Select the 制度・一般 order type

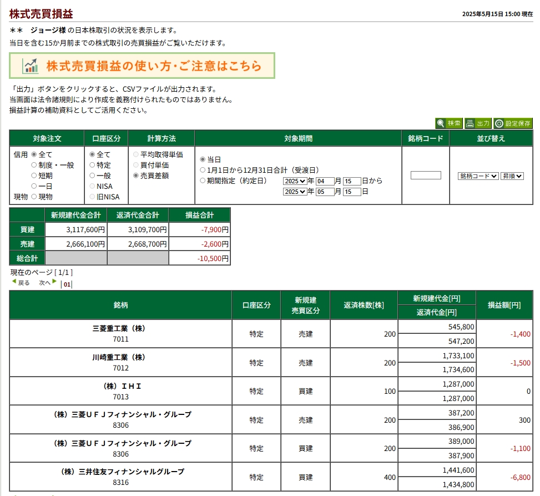[34, 165]
